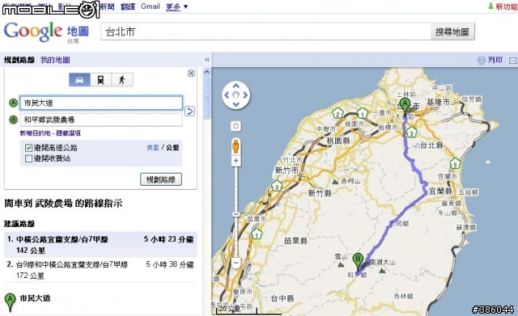Click the left panel scrollbar thumb
This screenshot has height=316, width=518.
pyautogui.click(x=206, y=98)
